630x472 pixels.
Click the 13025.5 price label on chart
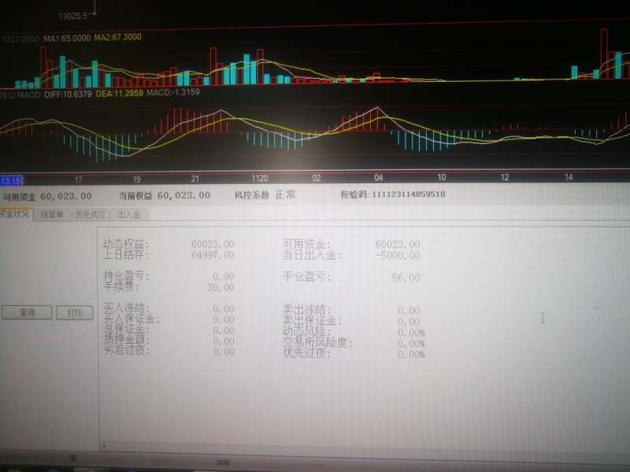(72, 16)
